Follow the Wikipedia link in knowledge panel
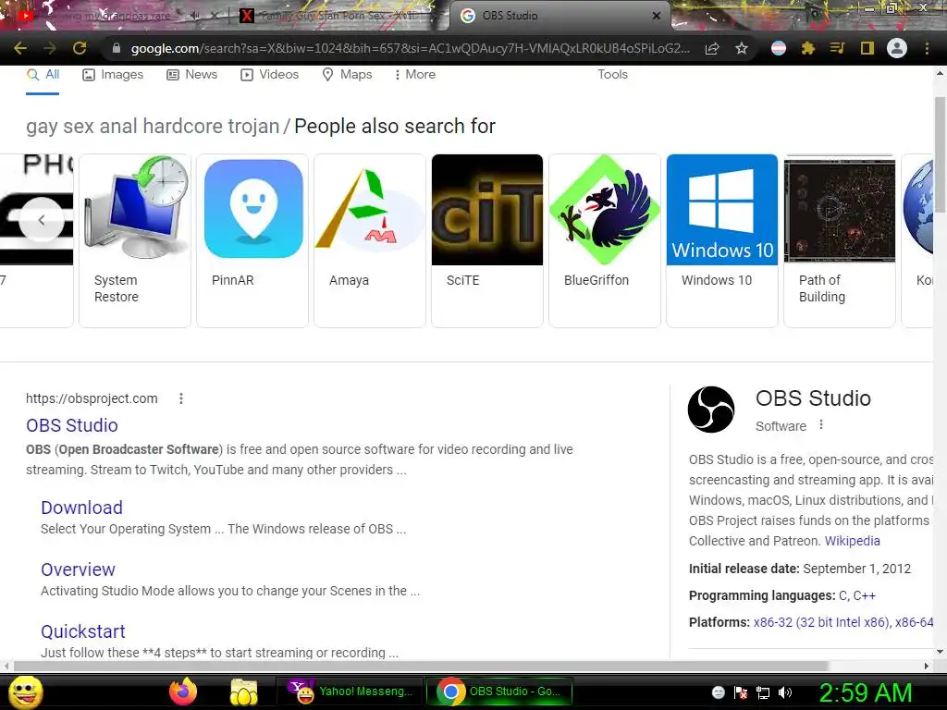The width and height of the screenshot is (947, 710). pyautogui.click(x=852, y=541)
